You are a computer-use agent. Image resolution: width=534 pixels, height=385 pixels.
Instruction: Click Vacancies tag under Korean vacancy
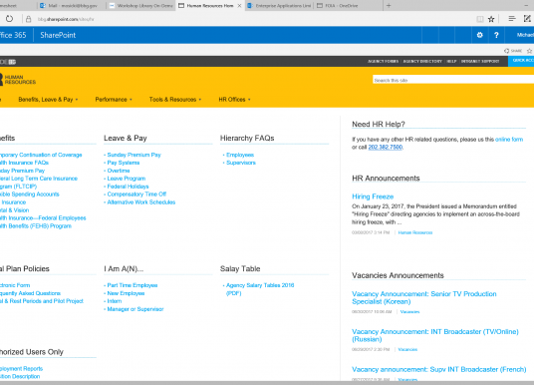pyautogui.click(x=409, y=311)
